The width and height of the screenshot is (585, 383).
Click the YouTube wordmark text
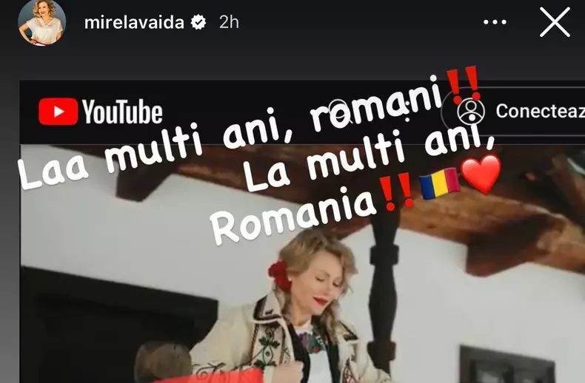(x=122, y=112)
